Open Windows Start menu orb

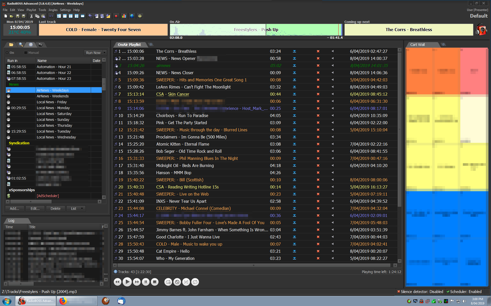pos(7,301)
